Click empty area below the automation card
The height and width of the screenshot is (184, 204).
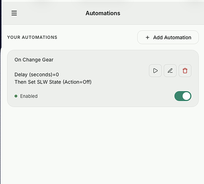pos(103,144)
